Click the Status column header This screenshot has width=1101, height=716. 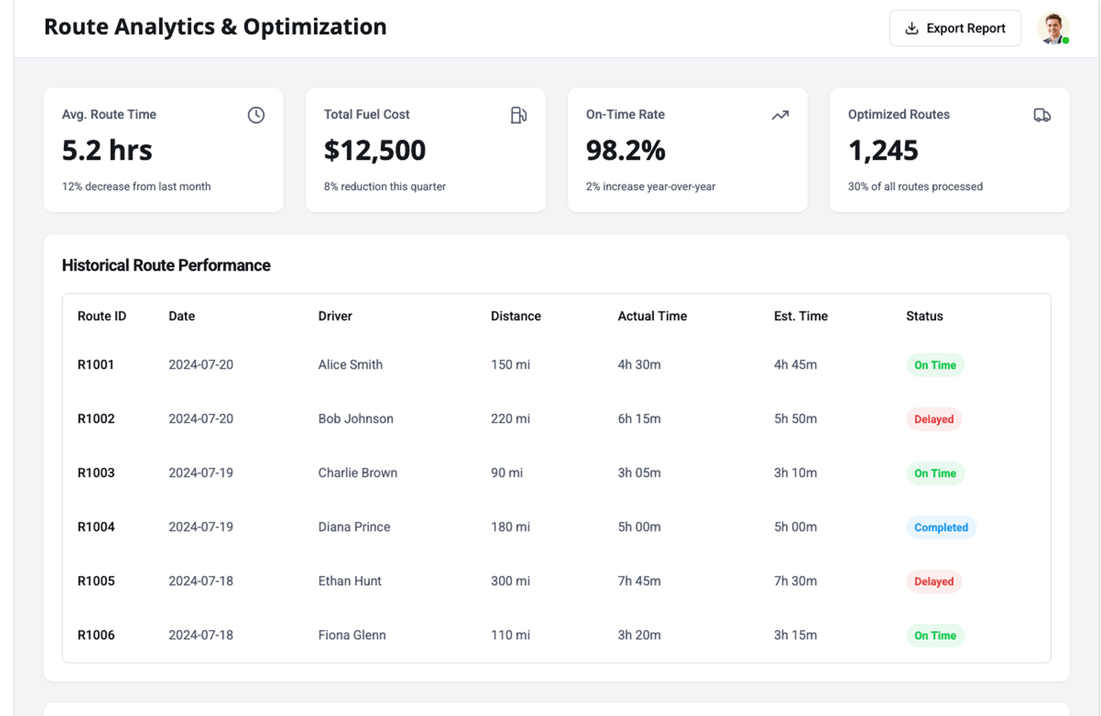924,316
